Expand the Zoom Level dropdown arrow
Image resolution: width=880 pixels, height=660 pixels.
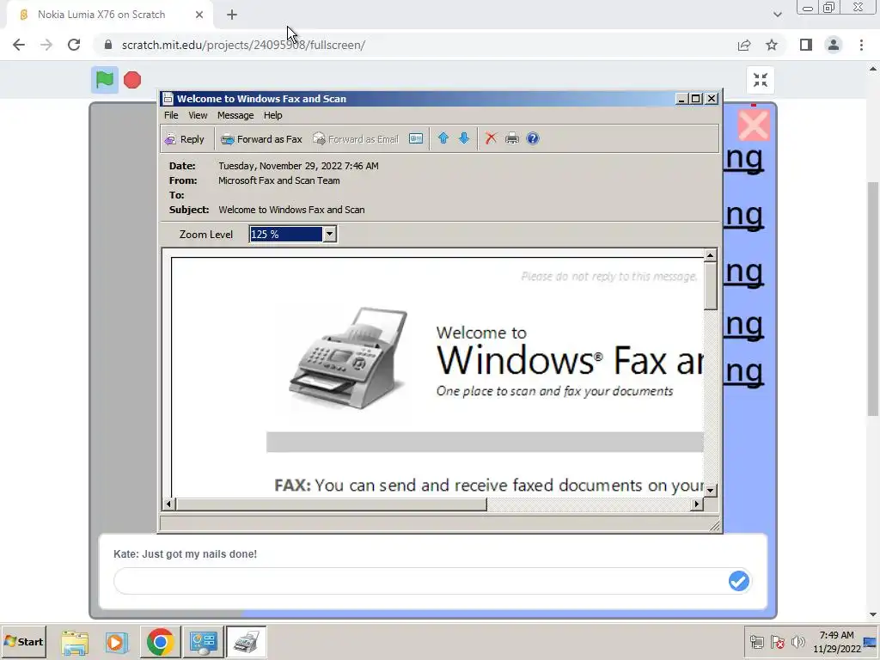coord(329,234)
